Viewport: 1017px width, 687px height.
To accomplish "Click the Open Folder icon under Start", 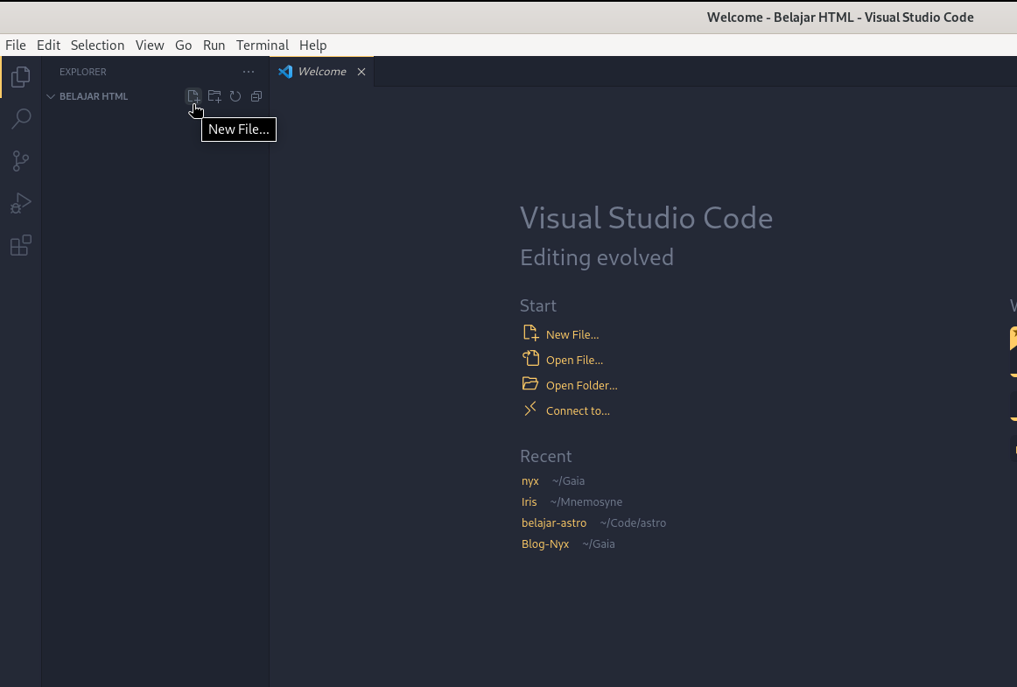I will pos(530,384).
